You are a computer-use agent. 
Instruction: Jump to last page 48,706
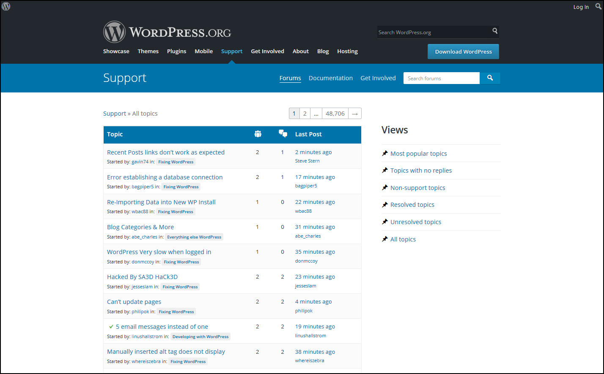(335, 114)
